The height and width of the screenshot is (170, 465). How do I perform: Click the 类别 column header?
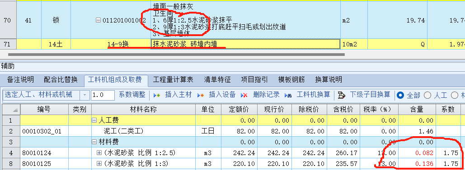(80, 110)
